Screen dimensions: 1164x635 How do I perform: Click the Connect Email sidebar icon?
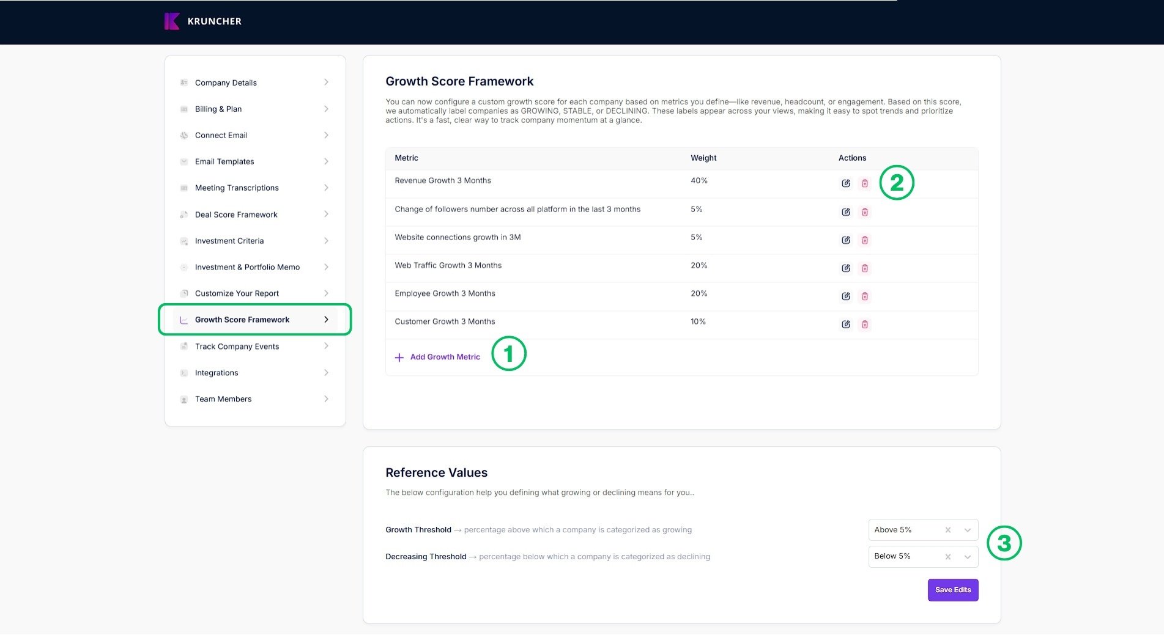click(x=183, y=136)
